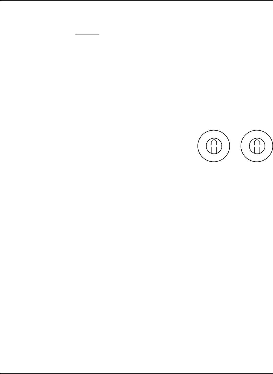Click the right screw dial diagram
Viewport: 273px width, 374px height.
(257, 146)
